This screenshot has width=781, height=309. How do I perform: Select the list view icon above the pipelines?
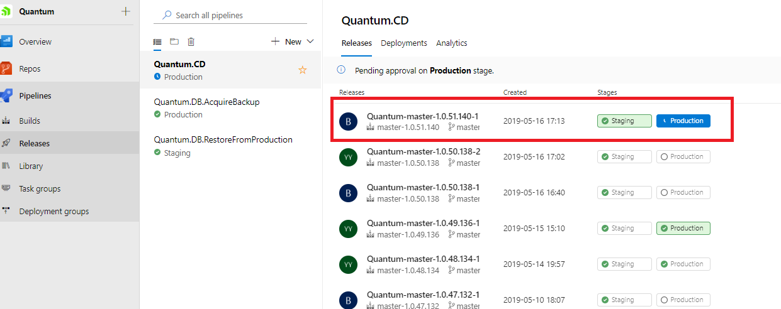(157, 41)
